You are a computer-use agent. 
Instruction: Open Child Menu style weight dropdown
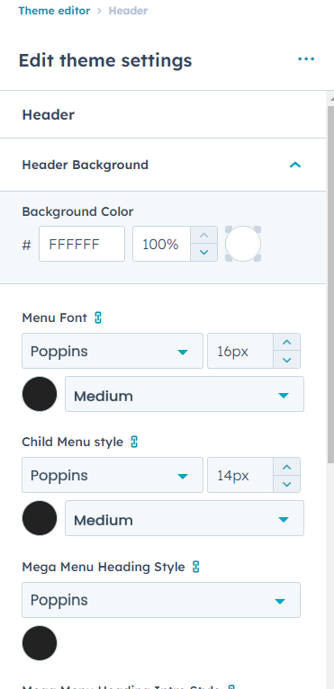coord(185,518)
